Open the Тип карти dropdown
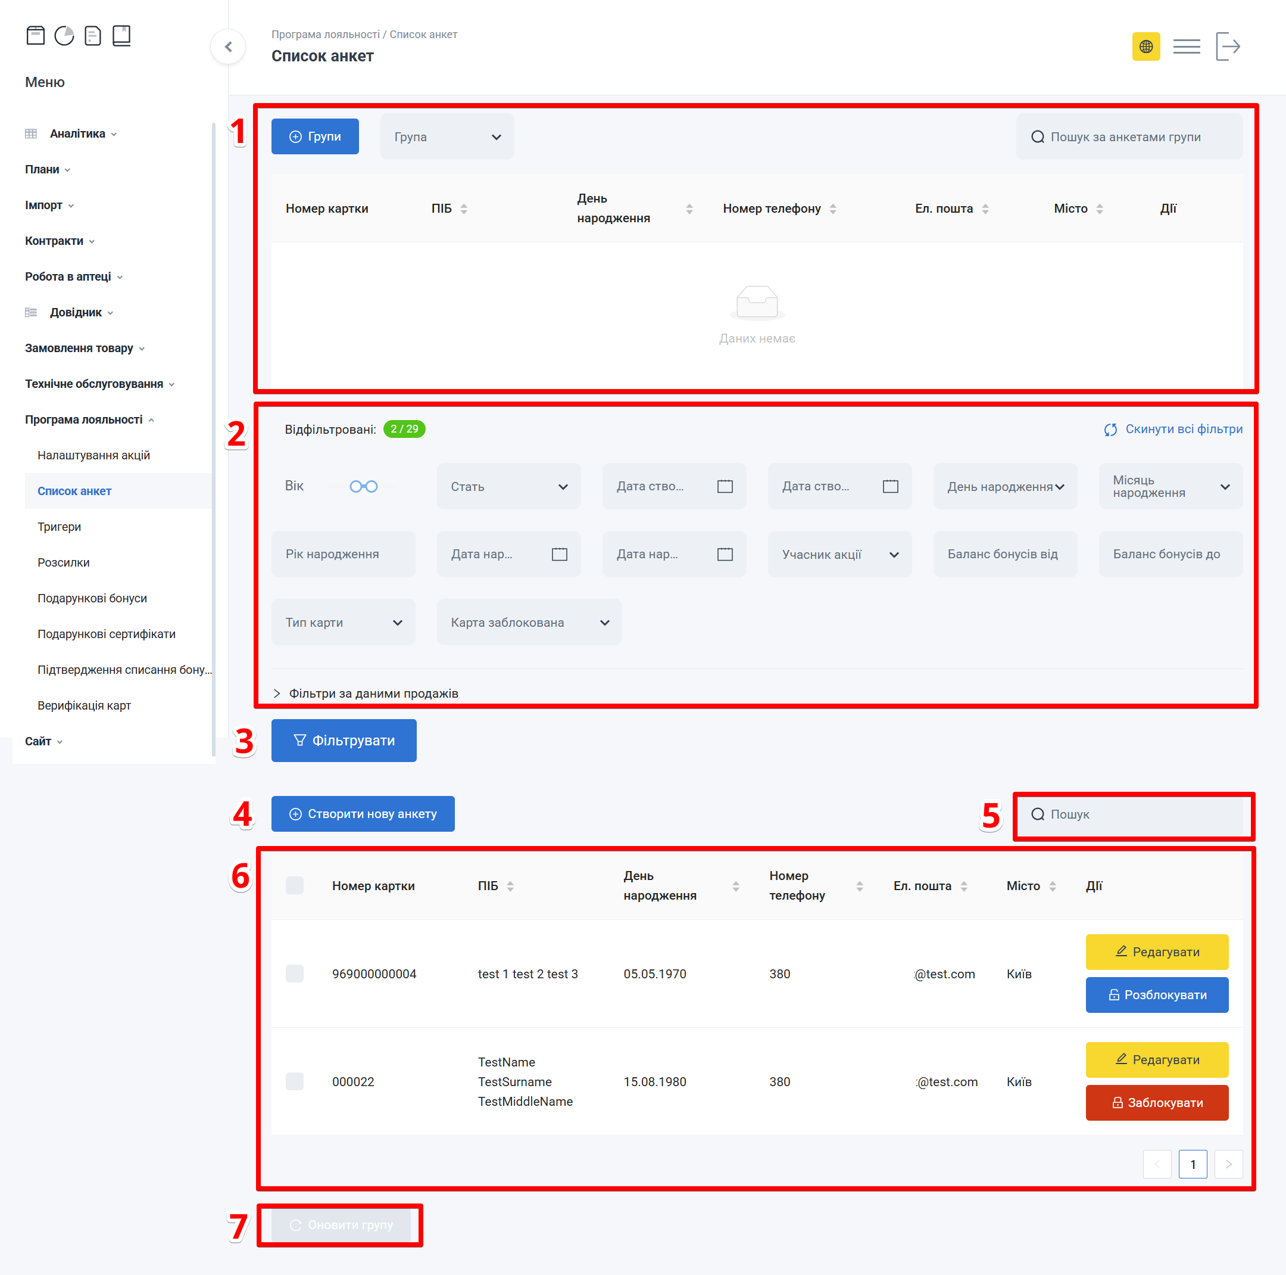The width and height of the screenshot is (1286, 1275). (344, 623)
